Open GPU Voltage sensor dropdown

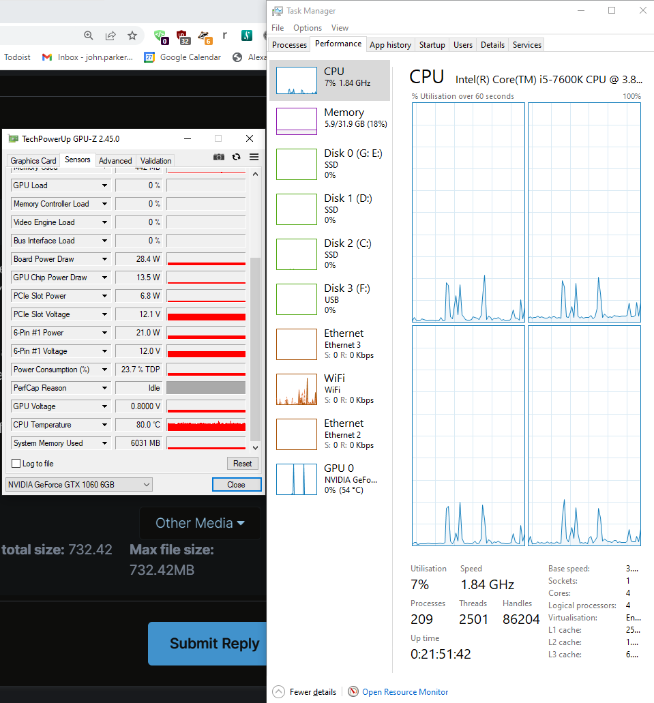tap(104, 406)
